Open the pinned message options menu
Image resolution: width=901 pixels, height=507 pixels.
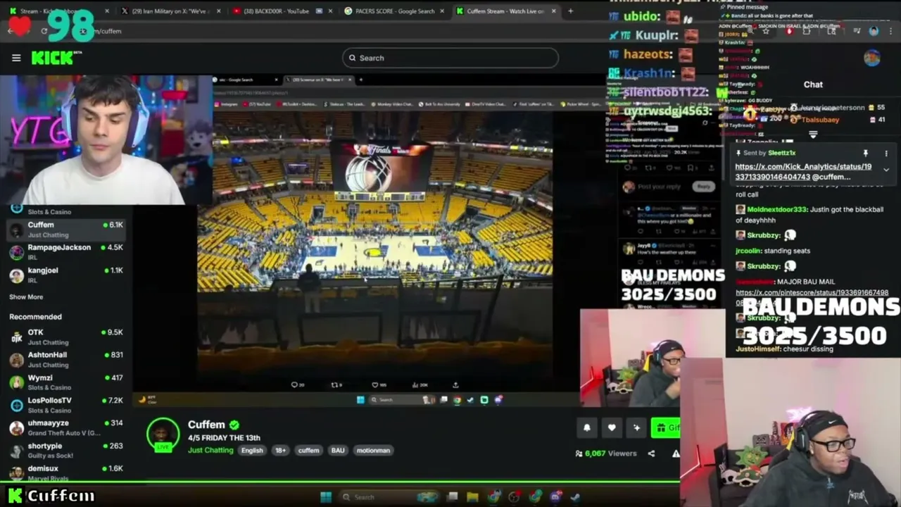point(886,153)
